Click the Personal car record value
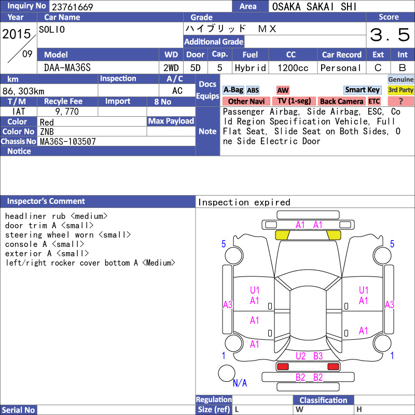 [x=341, y=68]
